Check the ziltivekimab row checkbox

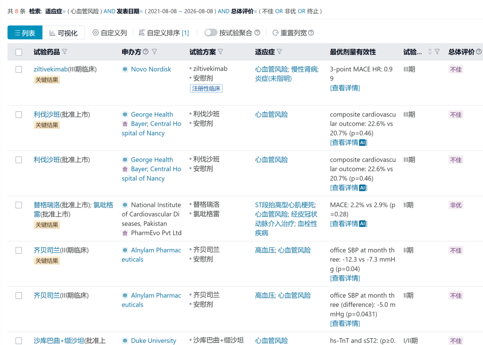[x=19, y=69]
